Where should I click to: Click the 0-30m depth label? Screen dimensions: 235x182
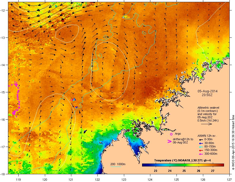[208, 139]
